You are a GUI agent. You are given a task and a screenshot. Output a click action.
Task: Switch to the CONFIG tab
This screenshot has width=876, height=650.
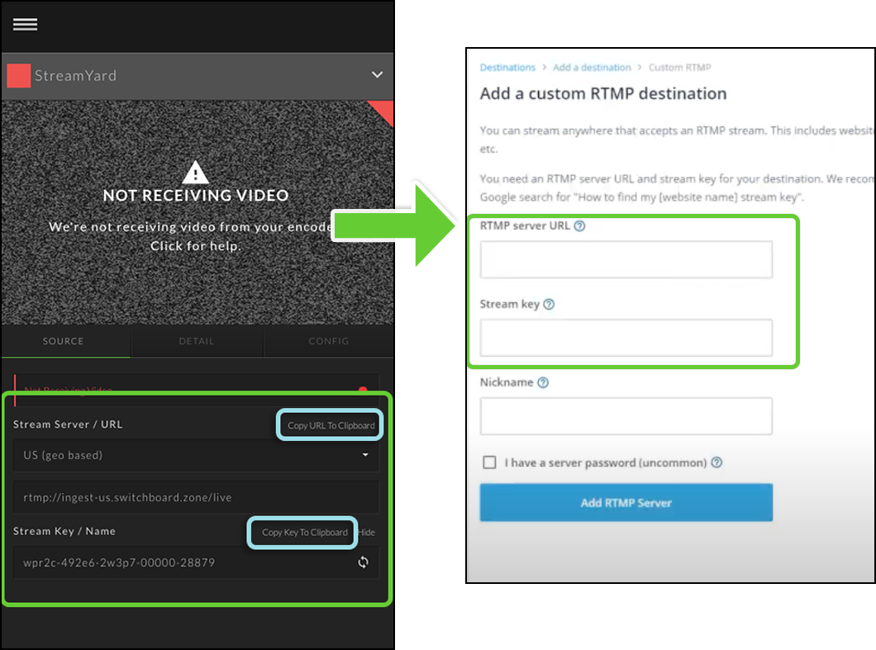coord(329,341)
